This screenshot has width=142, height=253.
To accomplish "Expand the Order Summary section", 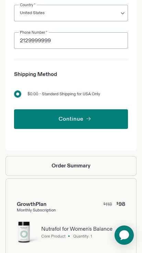I will pos(71,166).
